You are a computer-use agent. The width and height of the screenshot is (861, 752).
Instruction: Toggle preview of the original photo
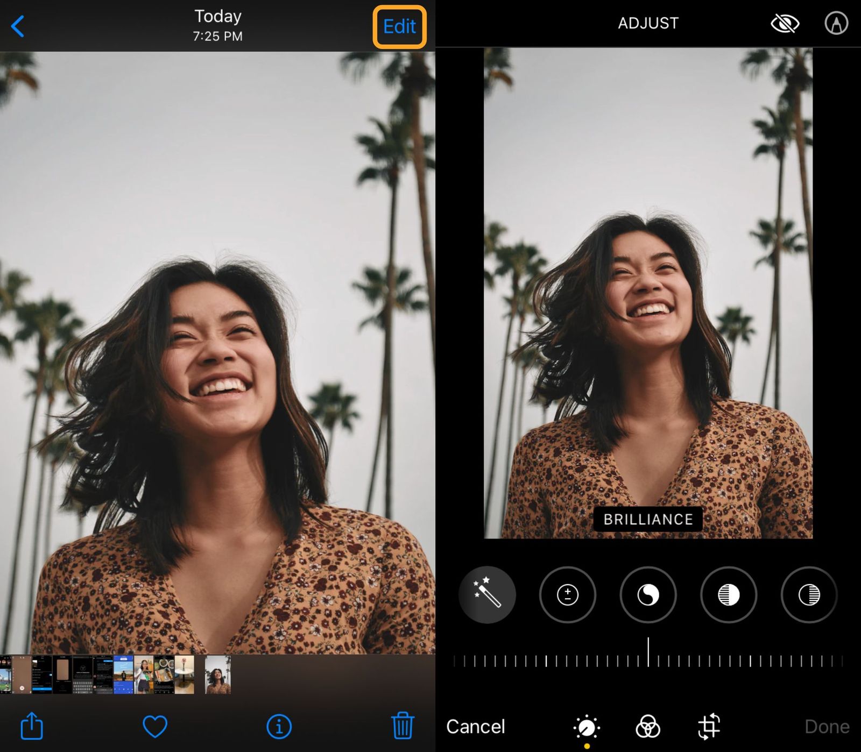pyautogui.click(x=785, y=24)
